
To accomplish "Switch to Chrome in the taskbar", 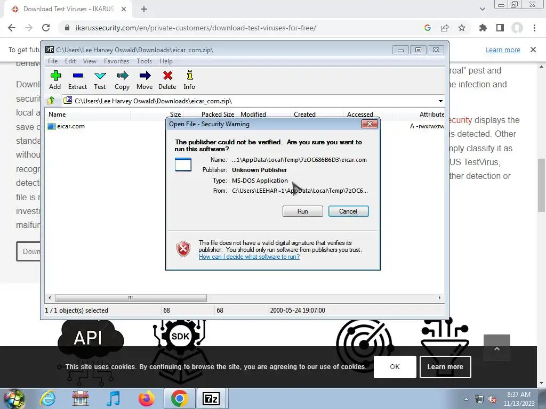I will [179, 398].
